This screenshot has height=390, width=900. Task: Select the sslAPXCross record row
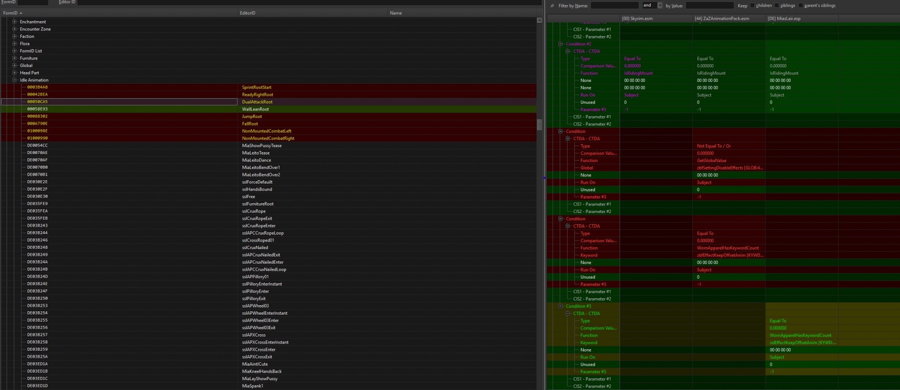268,335
